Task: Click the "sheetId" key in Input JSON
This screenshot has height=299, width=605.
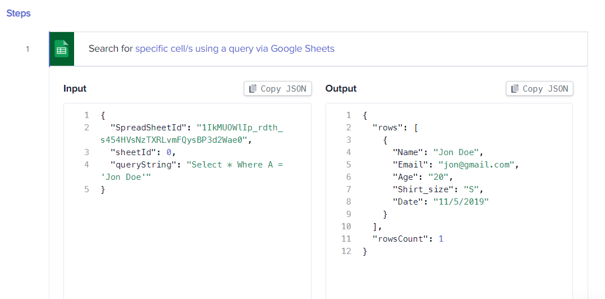Action: [133, 152]
